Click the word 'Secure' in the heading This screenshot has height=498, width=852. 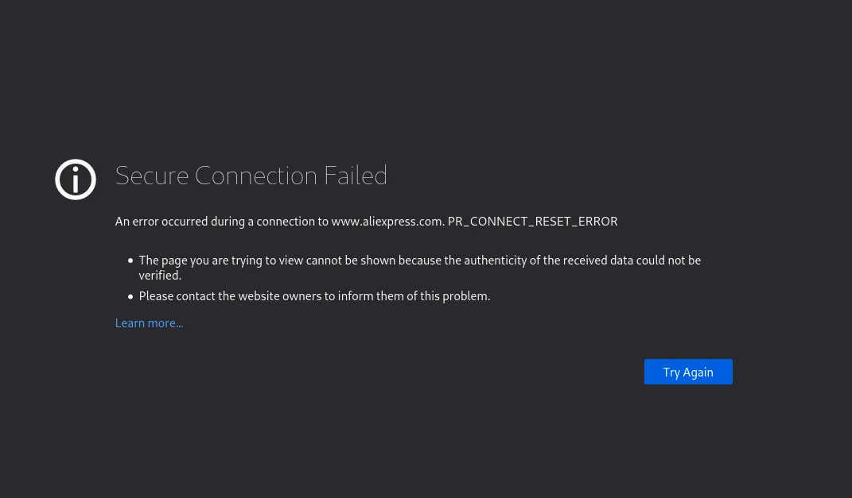pyautogui.click(x=152, y=176)
